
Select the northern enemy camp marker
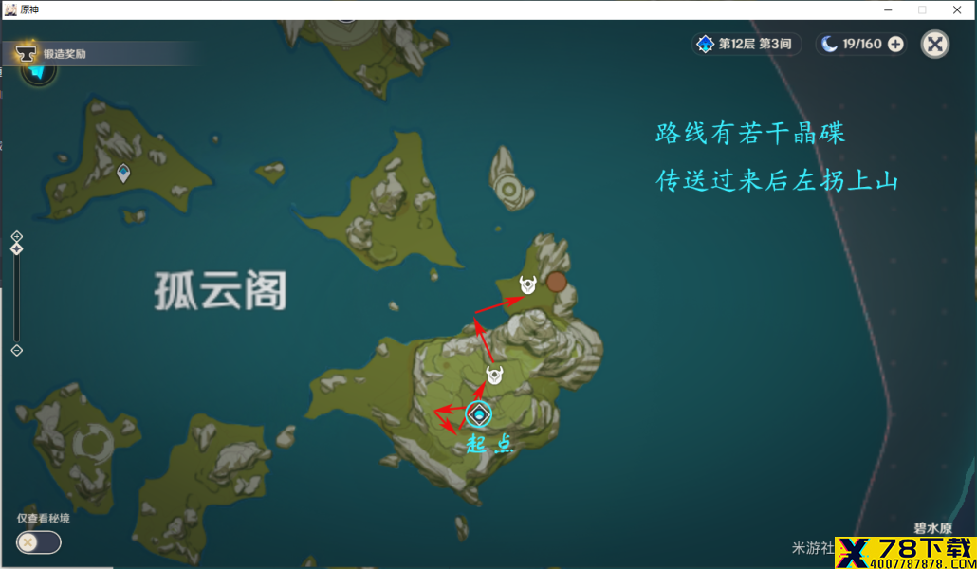(x=527, y=284)
